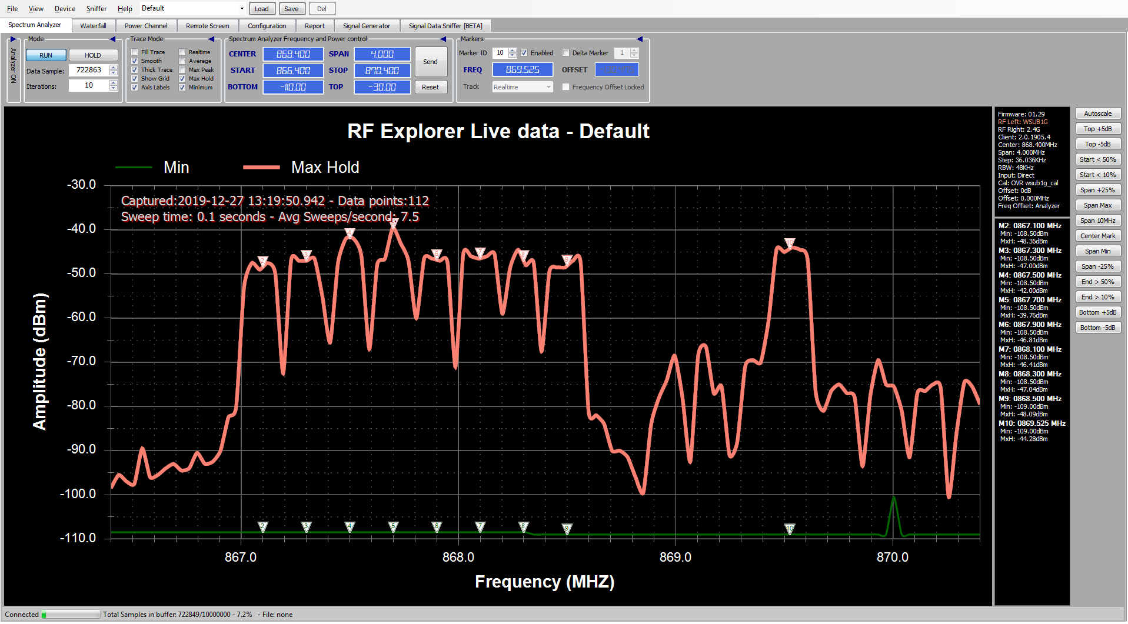Collapse the Markers panel using its arrow
This screenshot has height=624, width=1128.
coord(640,39)
